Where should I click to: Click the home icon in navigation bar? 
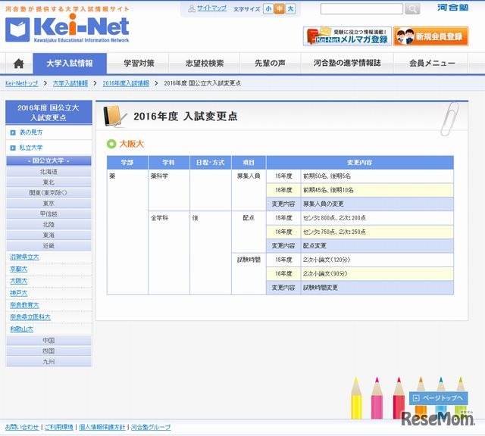click(x=19, y=64)
